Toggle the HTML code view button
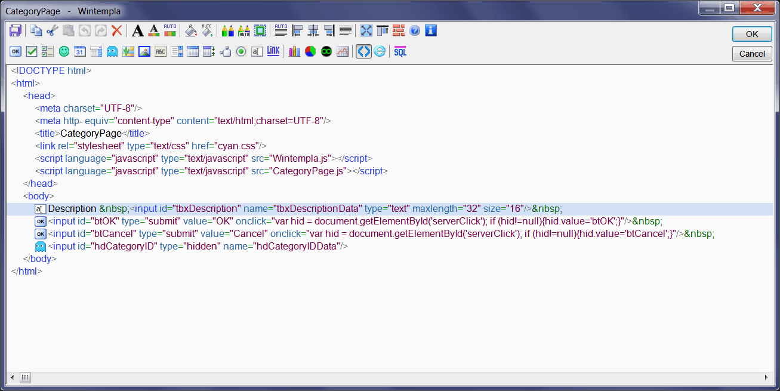 pos(363,51)
